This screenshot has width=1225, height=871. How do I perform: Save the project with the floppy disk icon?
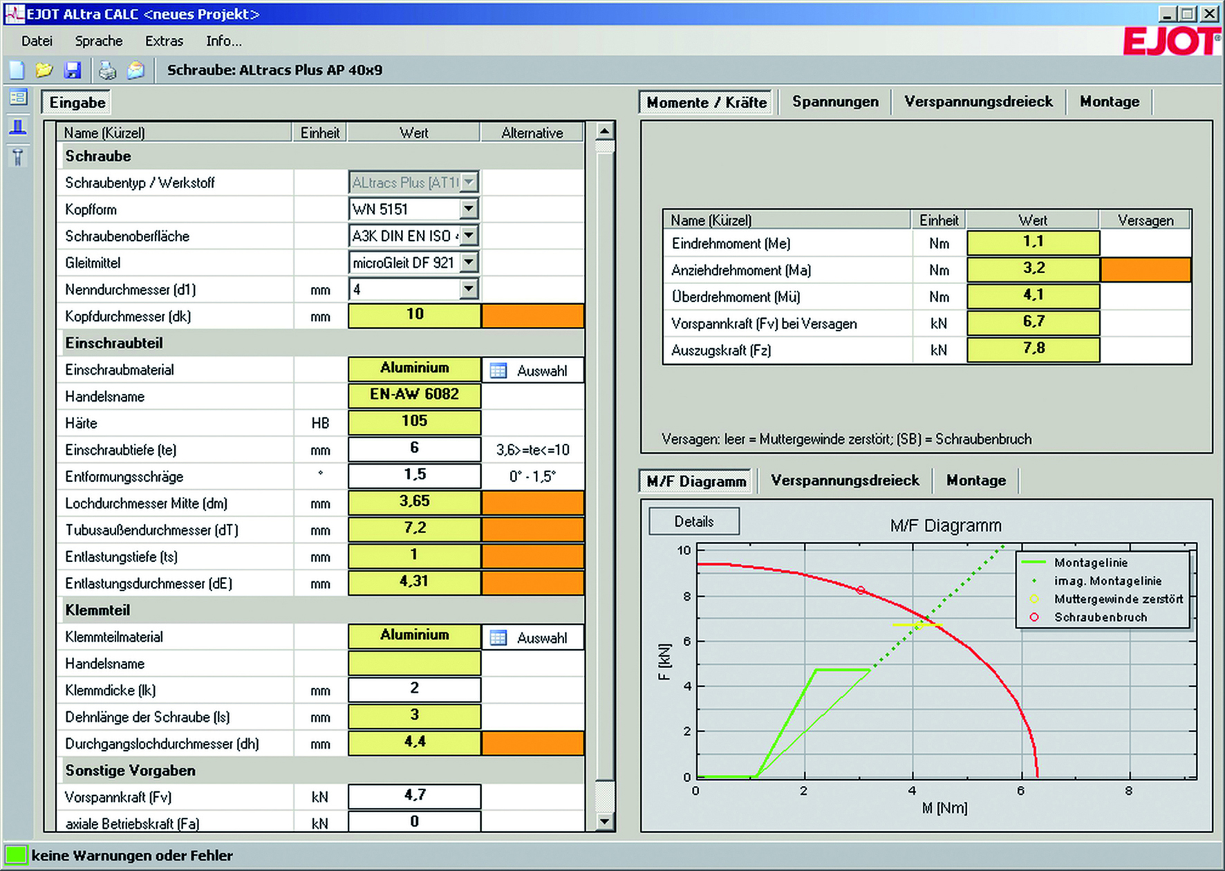(x=73, y=70)
